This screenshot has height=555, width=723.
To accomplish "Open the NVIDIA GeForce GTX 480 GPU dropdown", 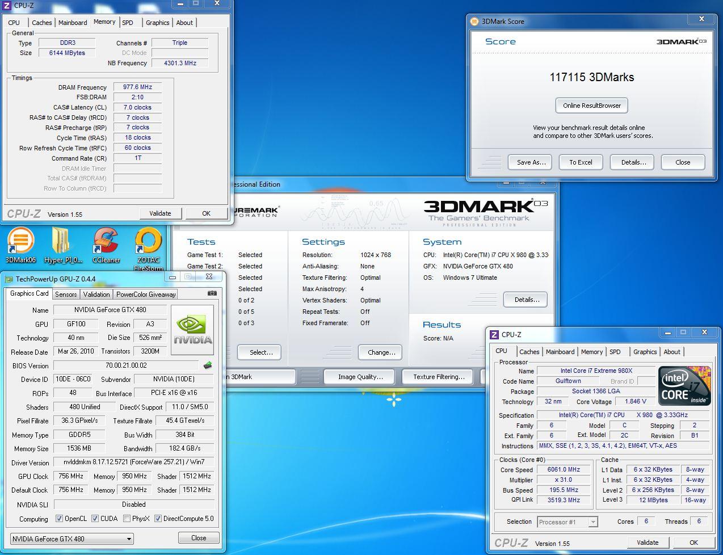I will click(72, 539).
